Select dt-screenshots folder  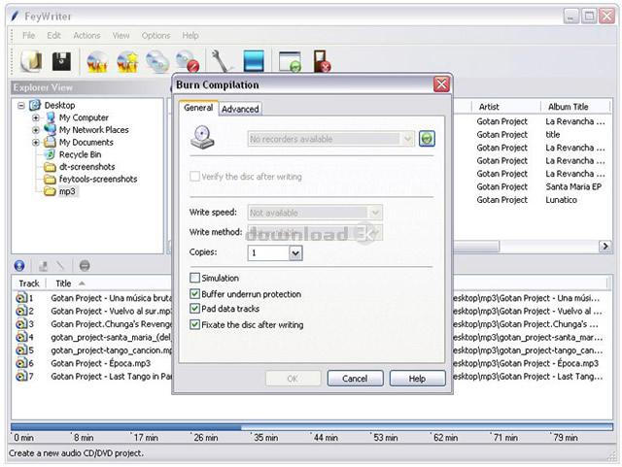click(x=86, y=166)
